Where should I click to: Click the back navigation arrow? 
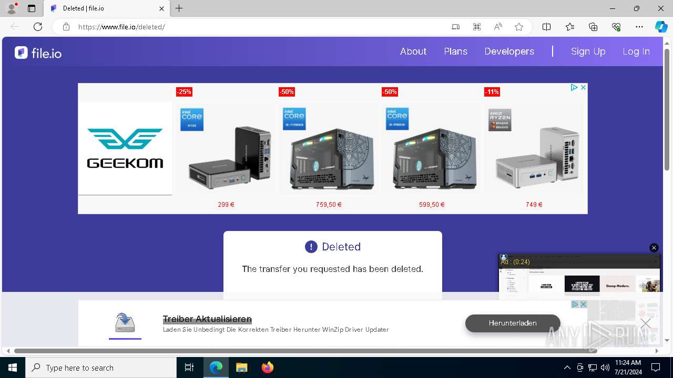15,27
